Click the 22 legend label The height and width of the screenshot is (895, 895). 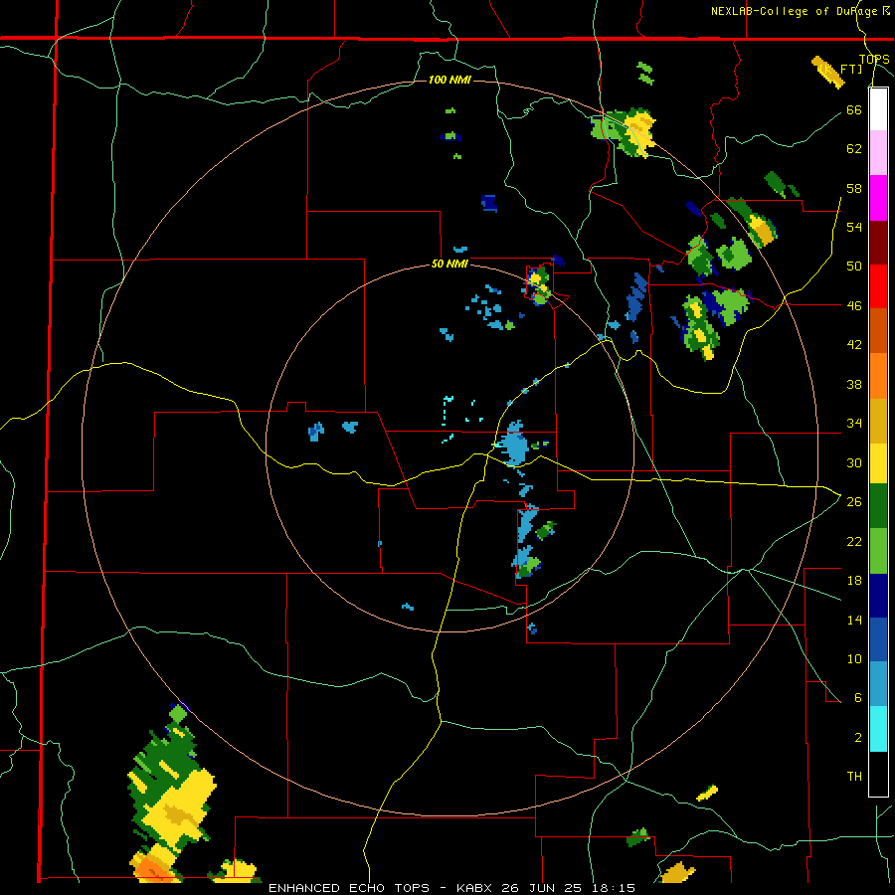point(854,541)
